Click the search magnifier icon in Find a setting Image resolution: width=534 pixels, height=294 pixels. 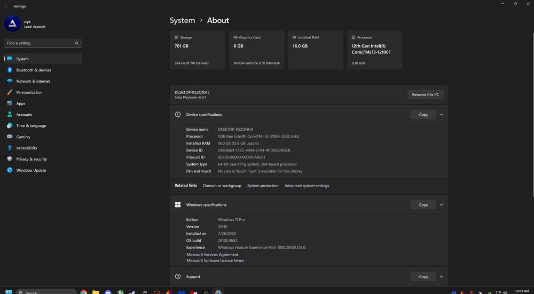click(x=77, y=43)
